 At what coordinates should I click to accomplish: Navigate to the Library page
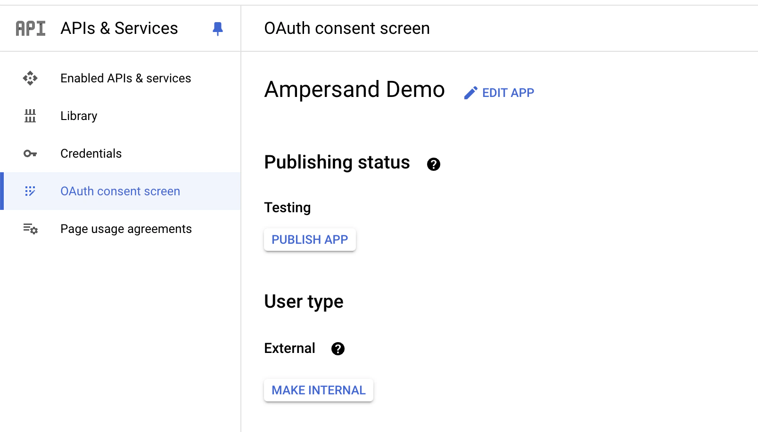coord(79,116)
